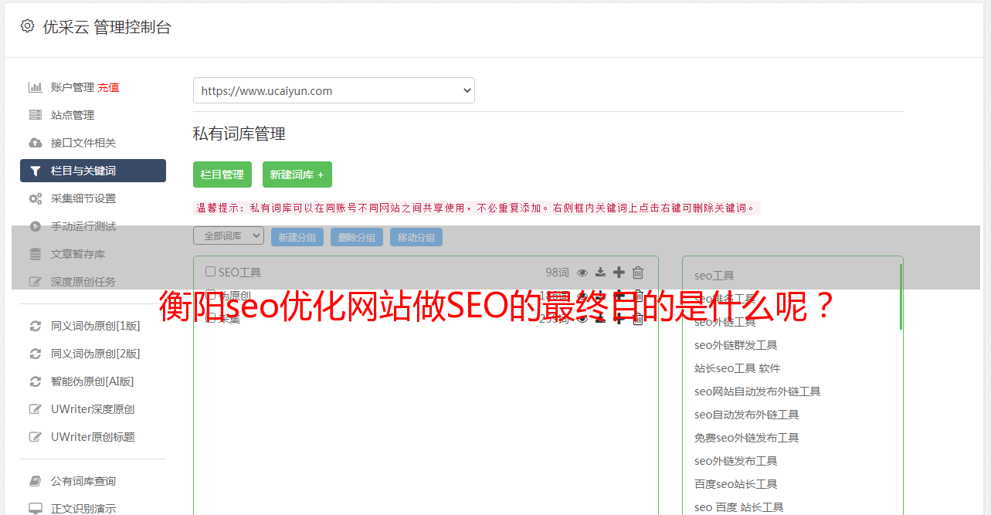Image resolution: width=991 pixels, height=515 pixels.
Task: Click the monitor icon for 正文识别演示
Action: 36,509
